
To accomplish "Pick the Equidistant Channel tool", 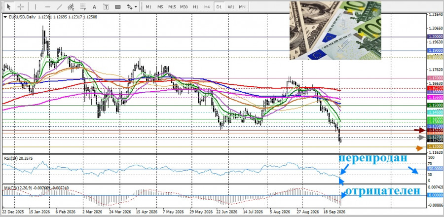I will point(71,6).
